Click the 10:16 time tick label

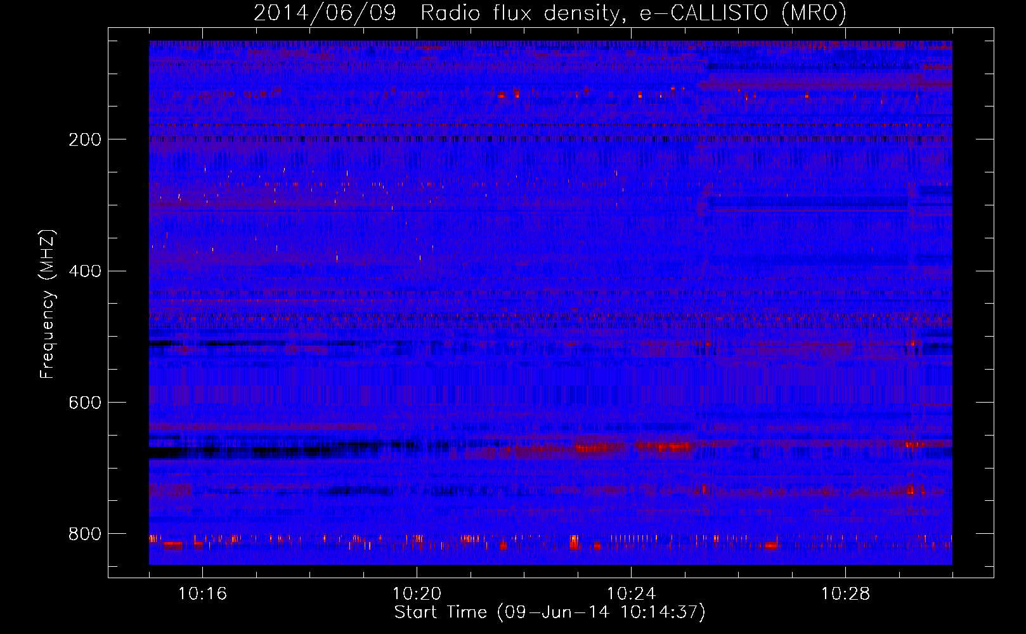coord(202,594)
